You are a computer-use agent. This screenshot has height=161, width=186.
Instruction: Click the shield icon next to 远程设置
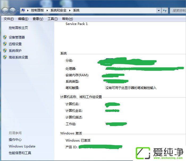(x=5, y=44)
